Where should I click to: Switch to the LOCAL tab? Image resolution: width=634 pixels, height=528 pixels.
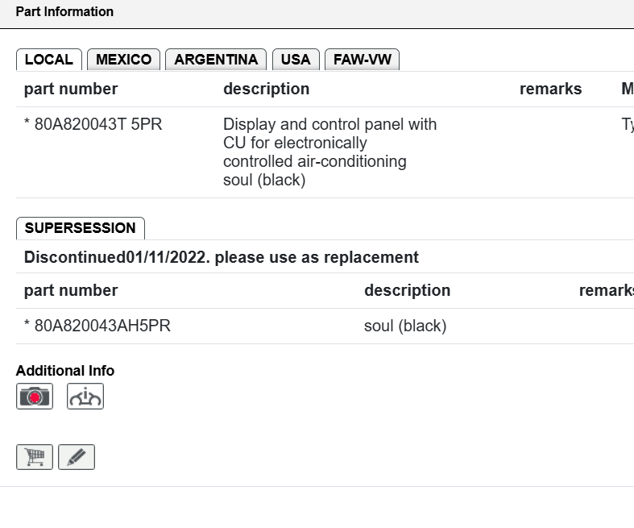(49, 60)
